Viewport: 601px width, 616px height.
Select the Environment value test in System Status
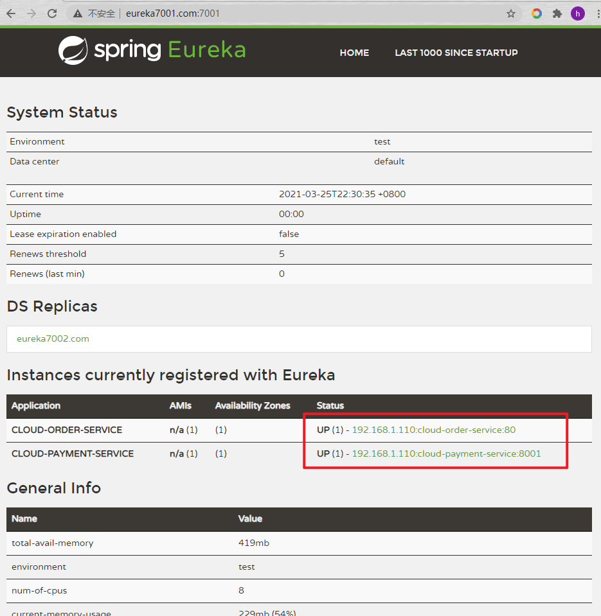[x=382, y=141]
